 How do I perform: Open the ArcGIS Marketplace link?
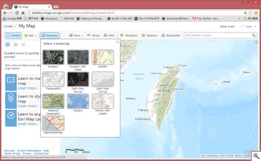[x=29, y=150]
